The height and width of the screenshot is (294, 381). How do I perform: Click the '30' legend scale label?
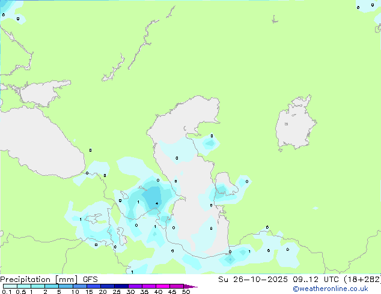[131, 292]
